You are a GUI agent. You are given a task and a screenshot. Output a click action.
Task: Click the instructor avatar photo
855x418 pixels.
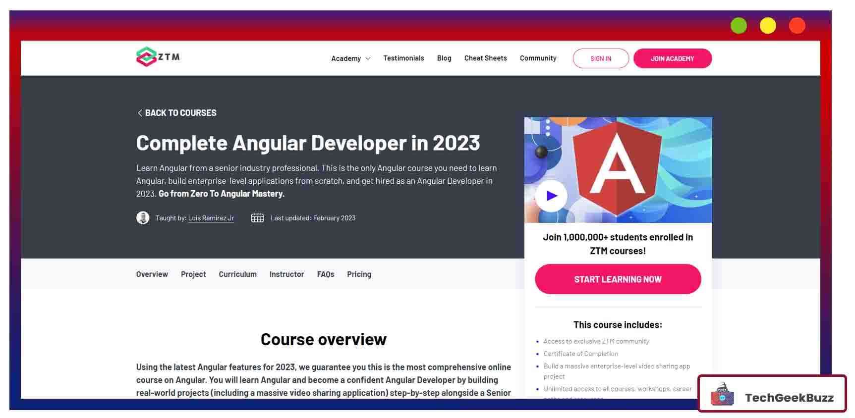coord(143,218)
